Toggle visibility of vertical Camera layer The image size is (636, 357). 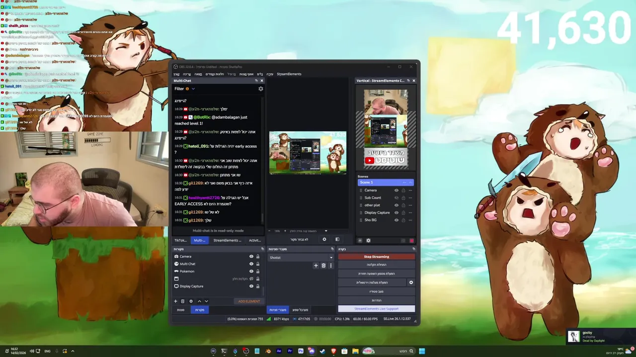(x=397, y=190)
